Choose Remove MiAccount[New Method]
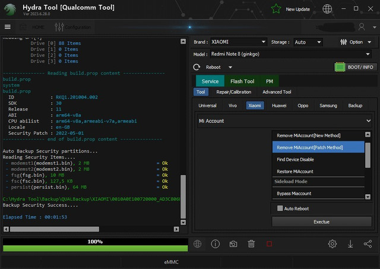Image resolution: width=380 pixels, height=269 pixels. coord(318,135)
